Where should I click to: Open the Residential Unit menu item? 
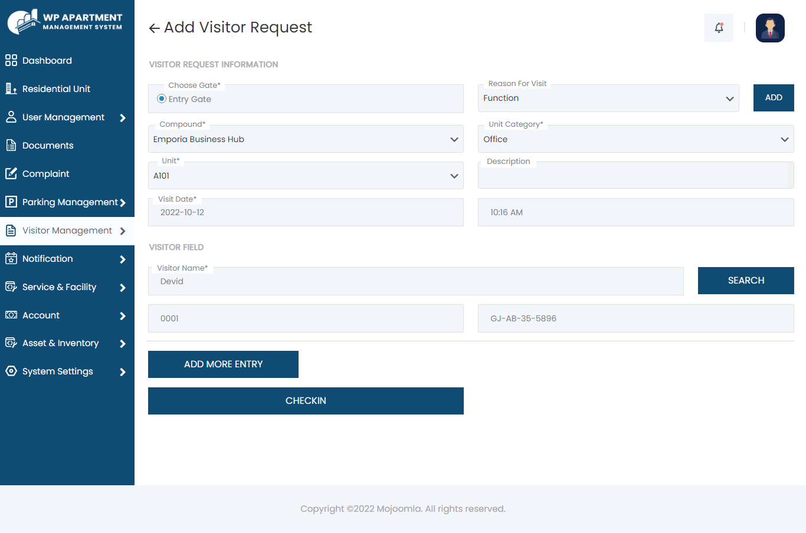coord(67,88)
